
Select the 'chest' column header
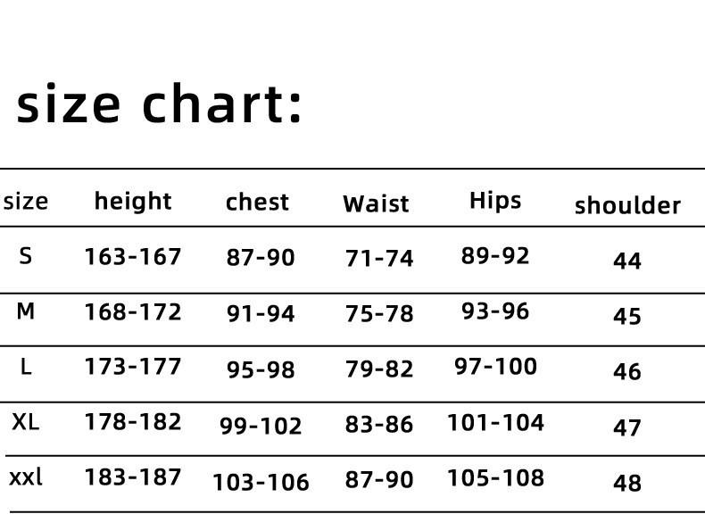pos(257,202)
